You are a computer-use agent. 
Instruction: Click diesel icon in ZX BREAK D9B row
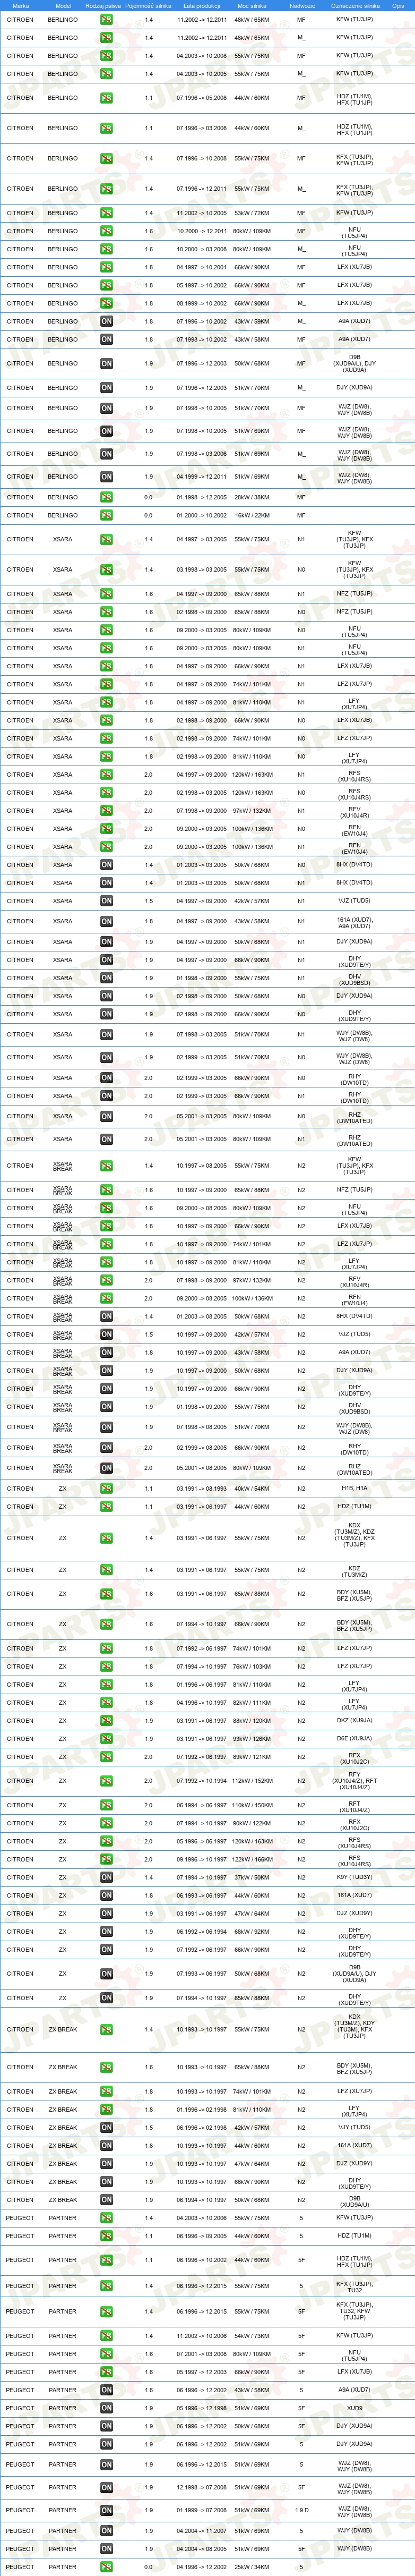point(106,2200)
